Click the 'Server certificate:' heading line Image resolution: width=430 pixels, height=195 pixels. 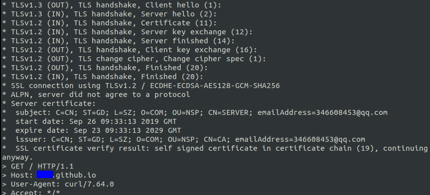[49, 104]
